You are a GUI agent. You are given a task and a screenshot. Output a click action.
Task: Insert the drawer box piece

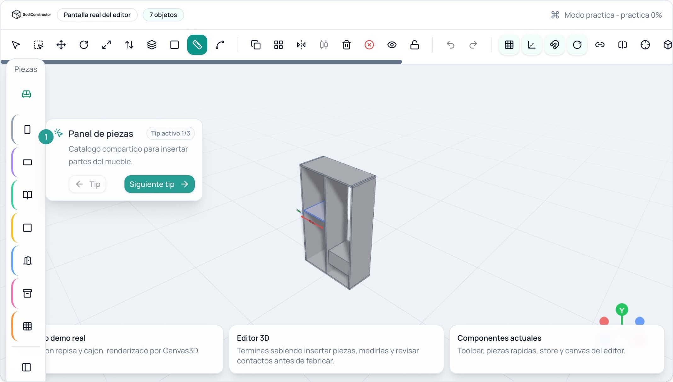coord(27,293)
